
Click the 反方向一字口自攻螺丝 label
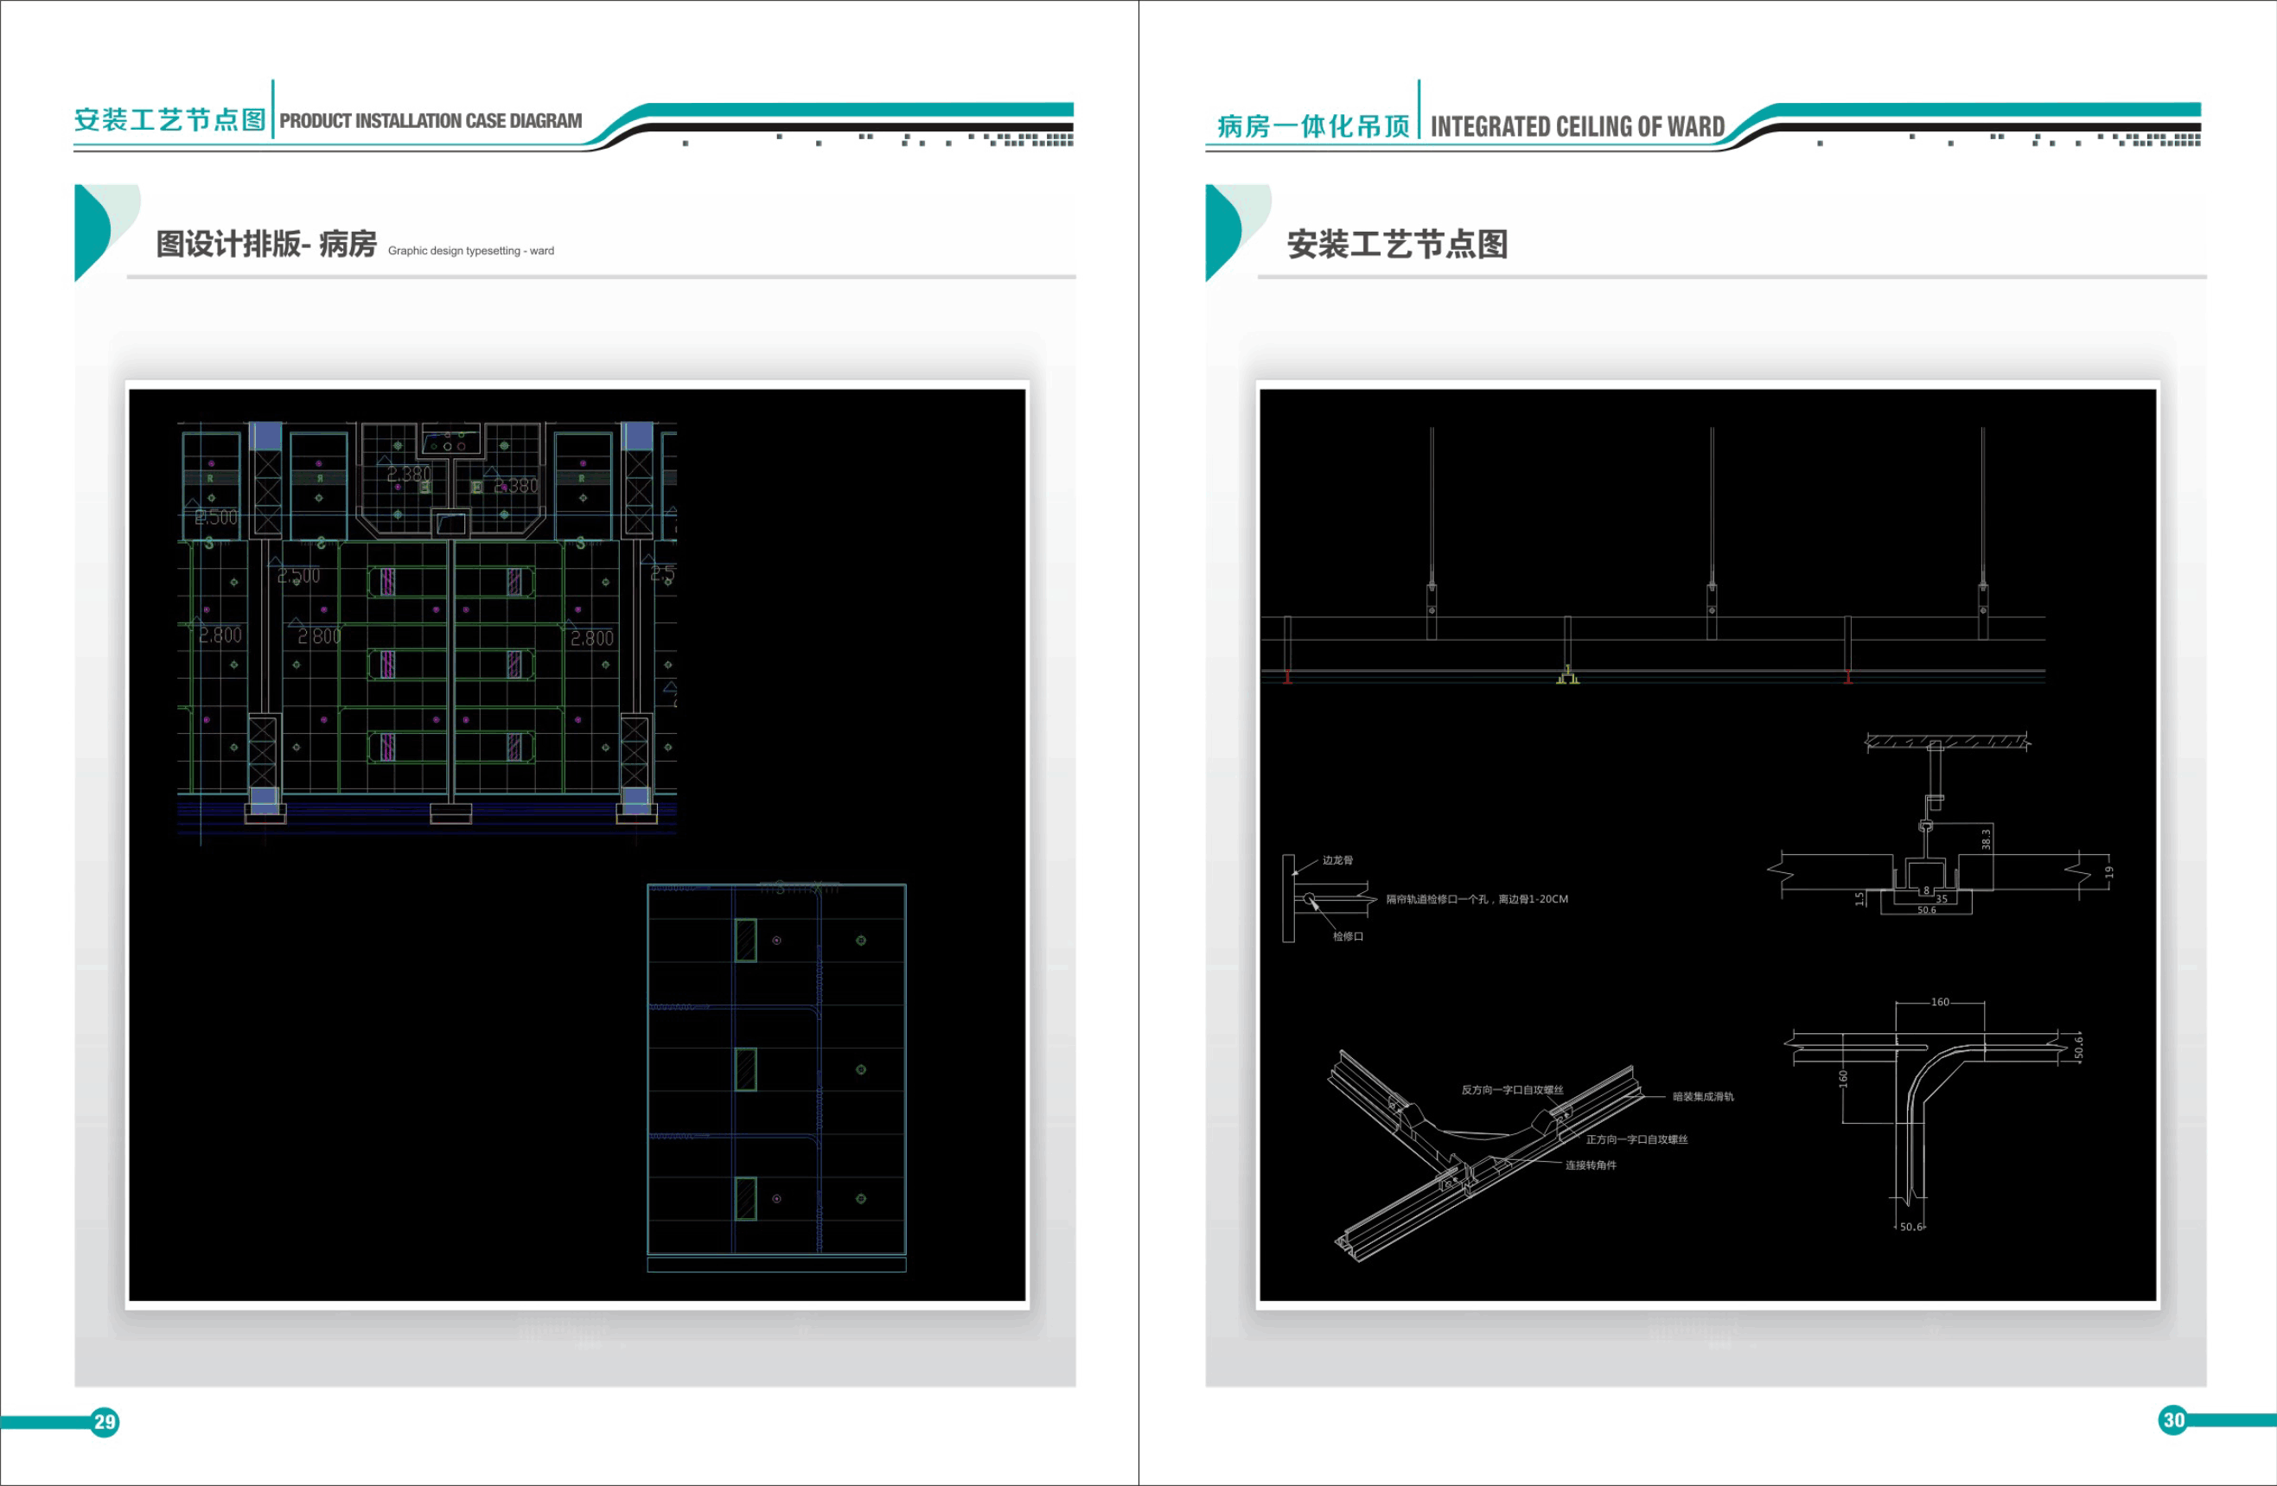pos(1513,1090)
